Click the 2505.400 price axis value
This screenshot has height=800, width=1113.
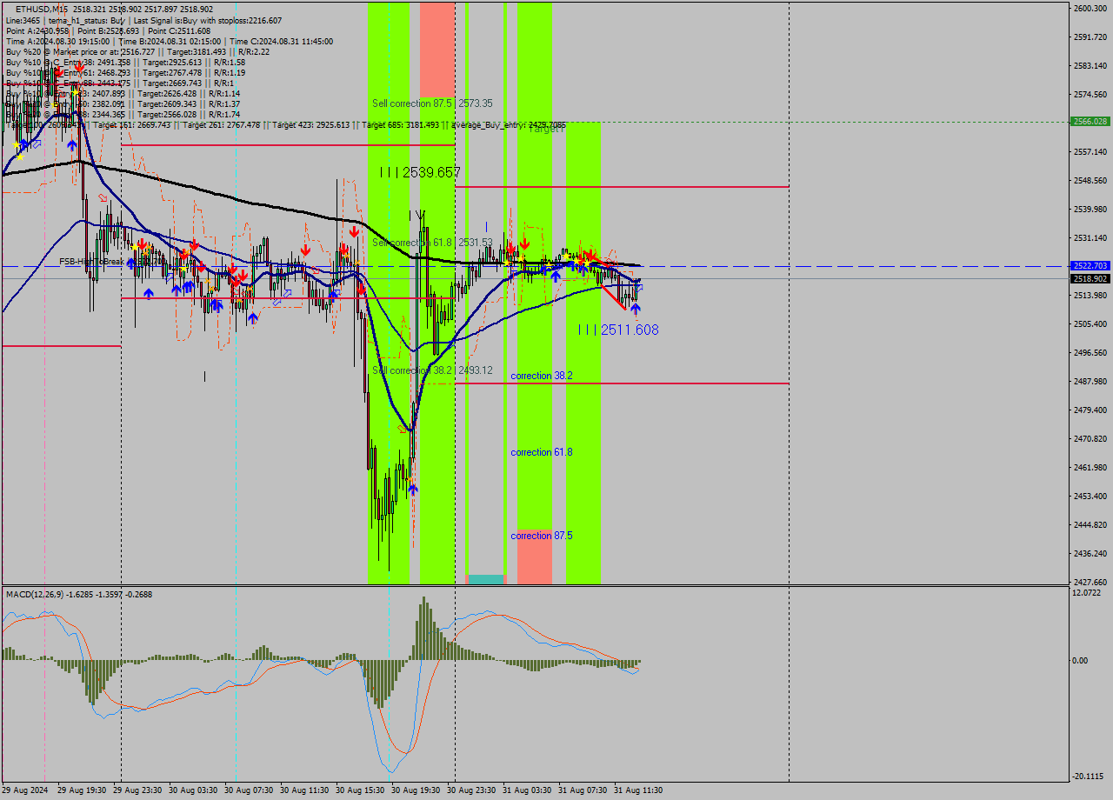point(1090,323)
